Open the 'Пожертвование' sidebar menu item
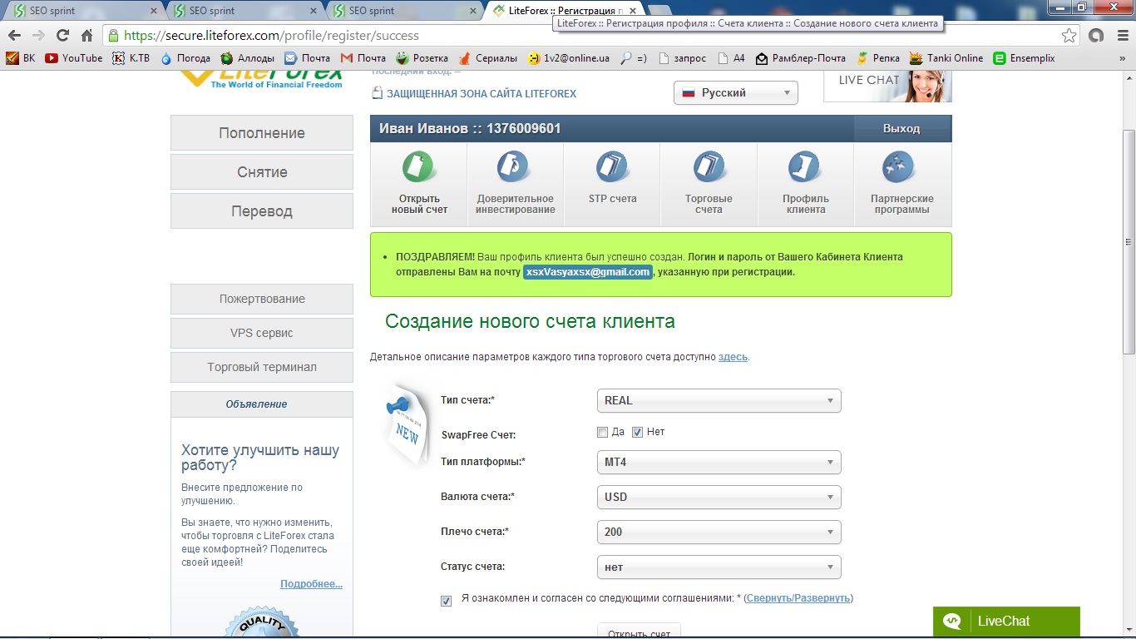 [x=262, y=299]
